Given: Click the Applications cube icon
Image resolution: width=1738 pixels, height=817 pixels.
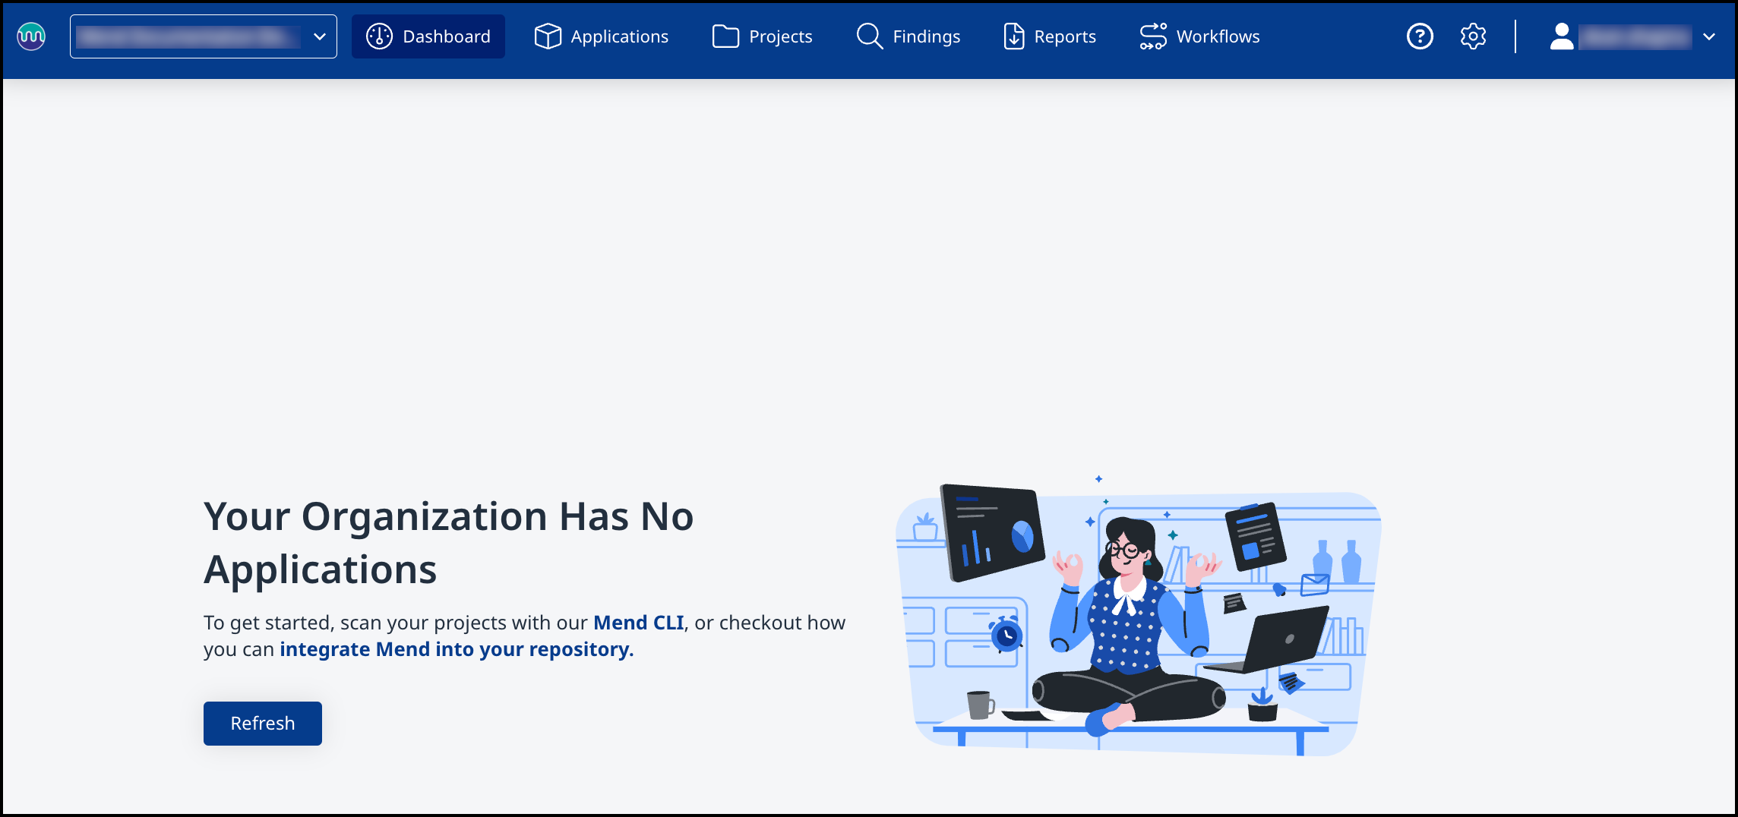Looking at the screenshot, I should [547, 36].
